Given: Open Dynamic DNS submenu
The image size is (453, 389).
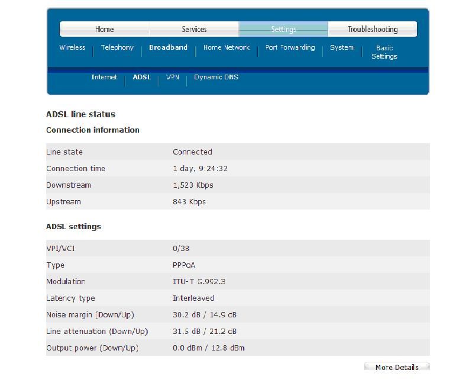Looking at the screenshot, I should click(x=216, y=77).
